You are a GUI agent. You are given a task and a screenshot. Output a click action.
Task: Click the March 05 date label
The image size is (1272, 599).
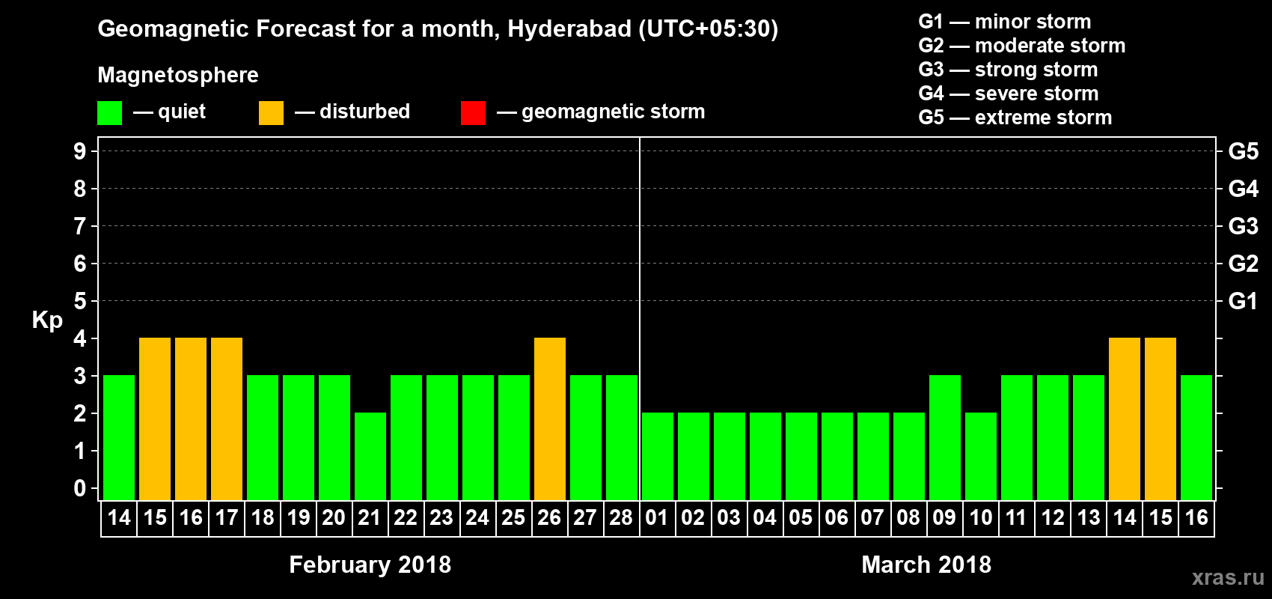pyautogui.click(x=801, y=517)
